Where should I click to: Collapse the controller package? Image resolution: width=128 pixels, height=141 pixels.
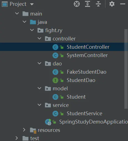click(39, 39)
